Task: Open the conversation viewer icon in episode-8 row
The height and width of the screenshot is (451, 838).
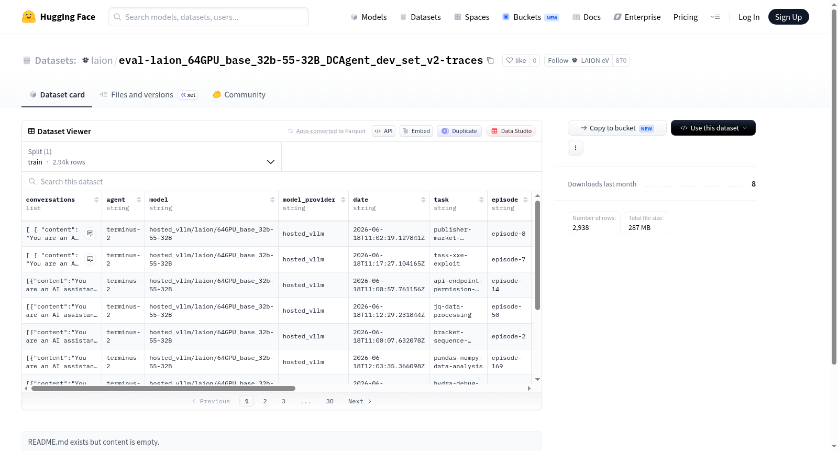Action: click(x=90, y=234)
